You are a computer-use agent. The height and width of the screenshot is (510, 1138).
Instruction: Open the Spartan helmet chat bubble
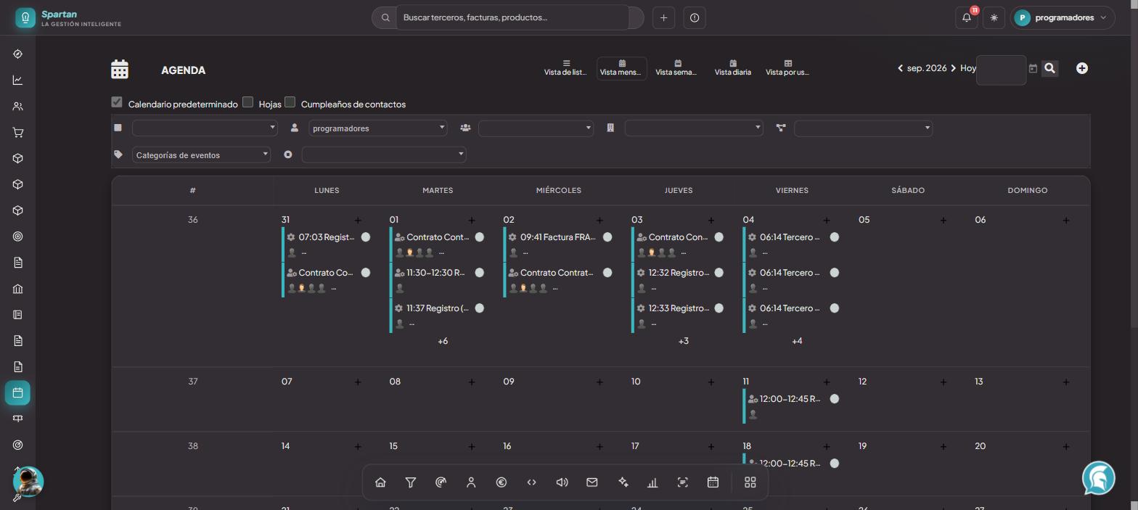click(1098, 478)
